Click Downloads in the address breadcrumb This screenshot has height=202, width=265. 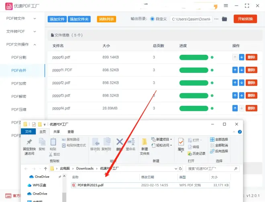(x=85, y=169)
